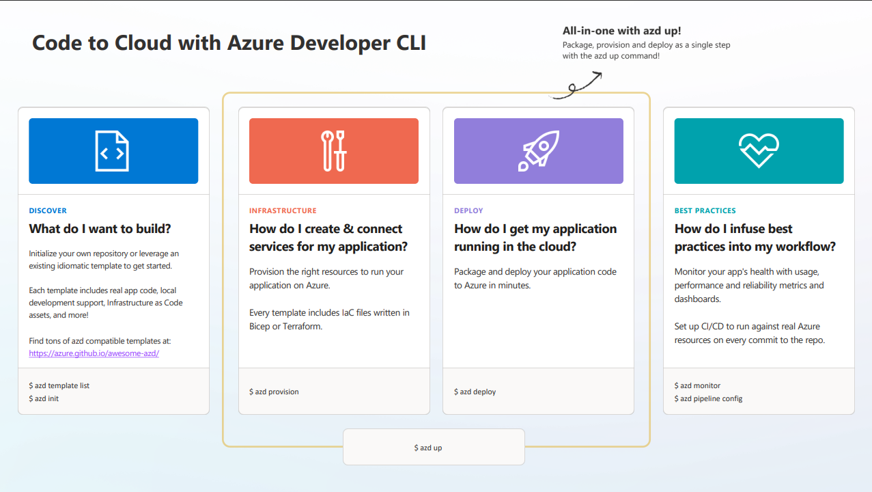The image size is (872, 492).
Task: Click the blue Discover banner
Action: pyautogui.click(x=113, y=151)
